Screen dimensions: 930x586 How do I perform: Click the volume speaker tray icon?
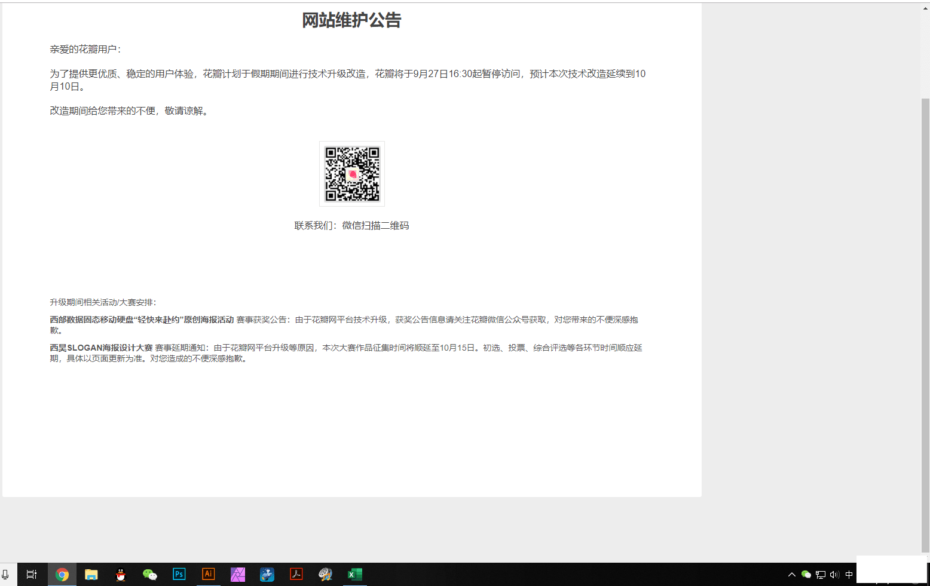[834, 575]
